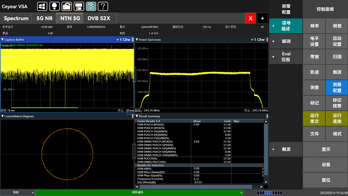Expand the Capture Buffer panel dropdown

click(x=2, y=40)
